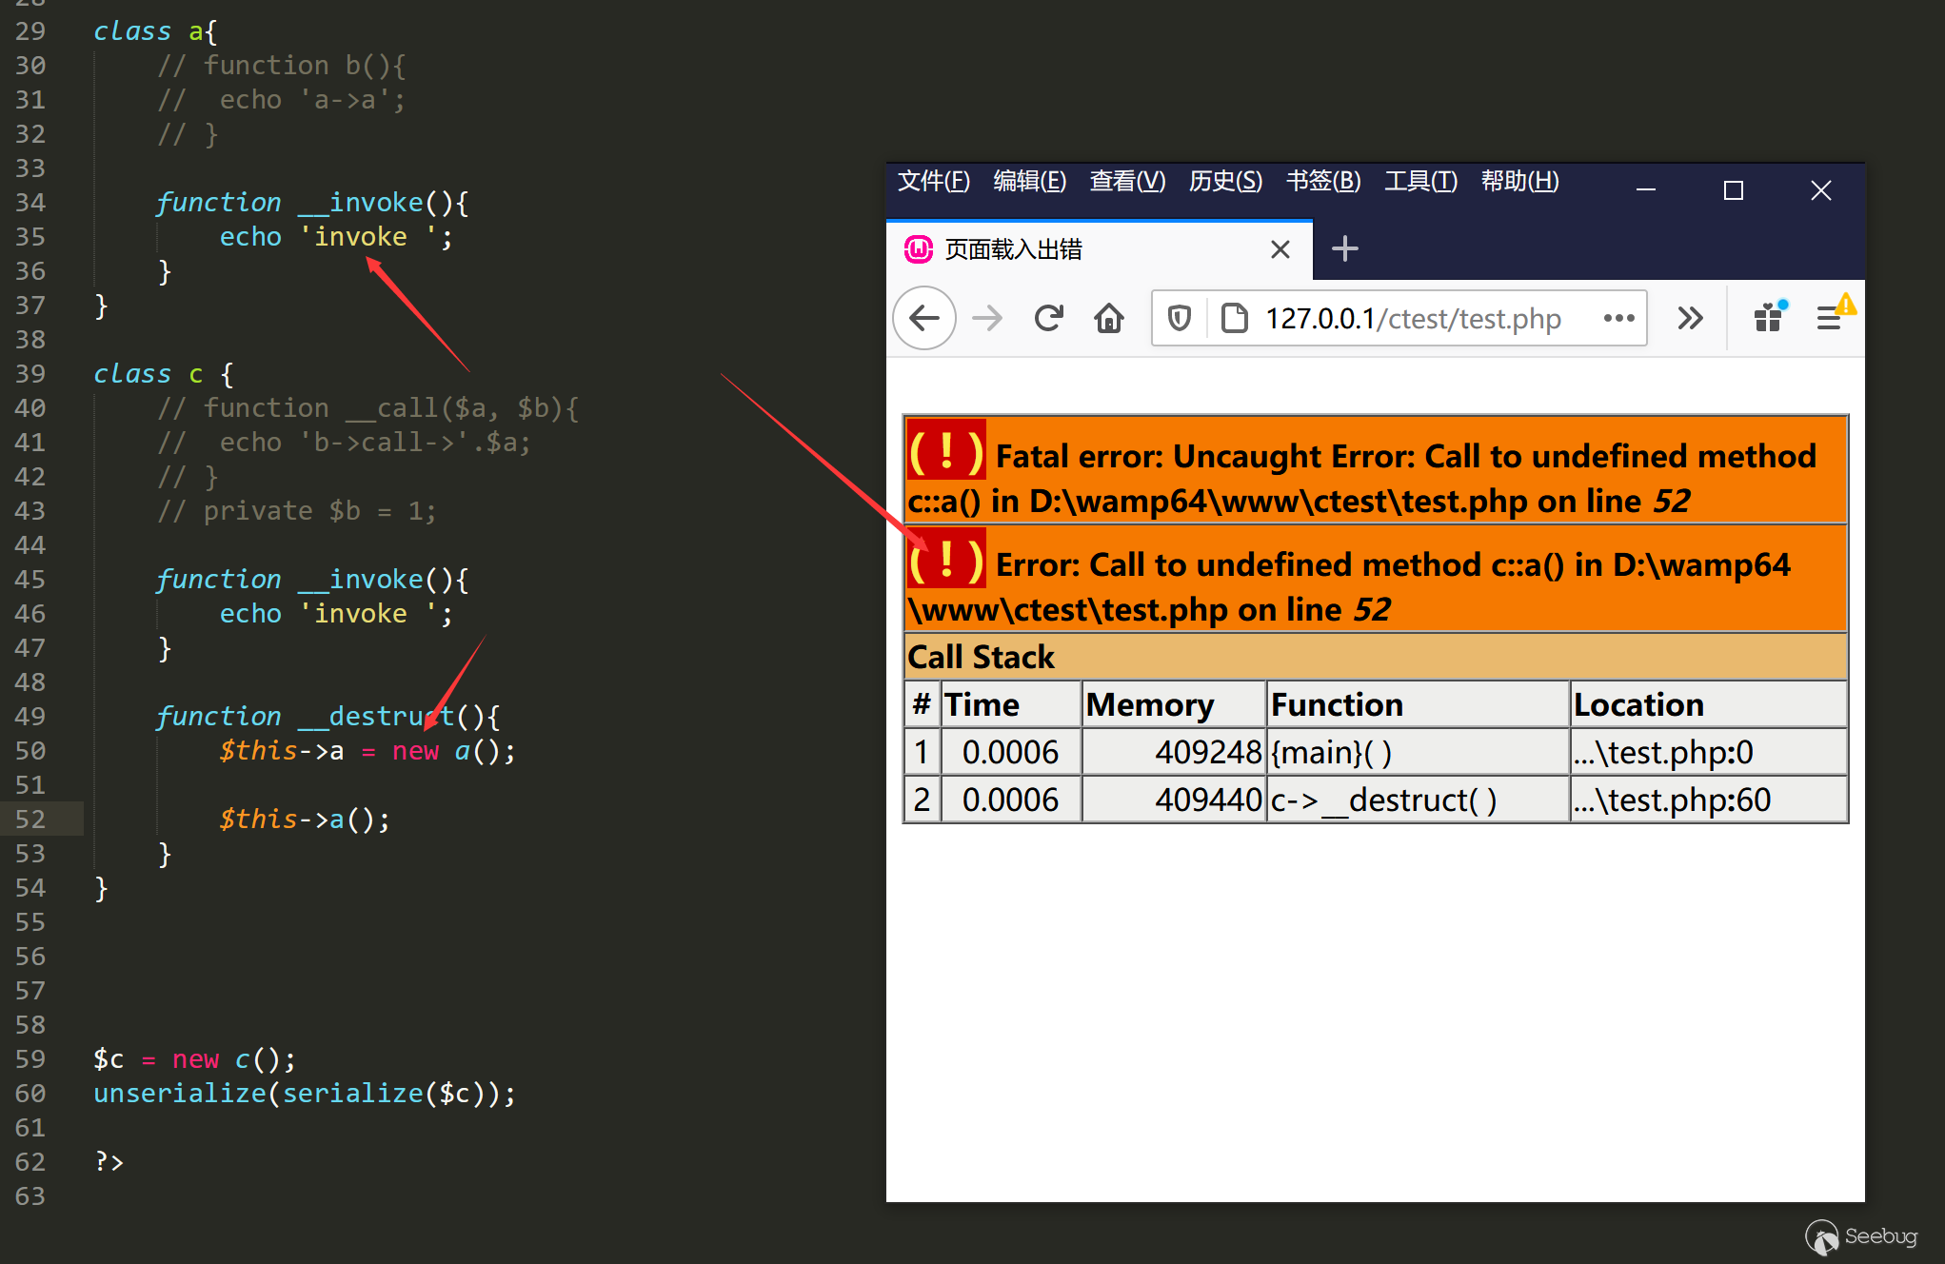Screen dimensions: 1945x1264
Task: Open the 帮助(H) help menu
Action: pyautogui.click(x=1519, y=181)
